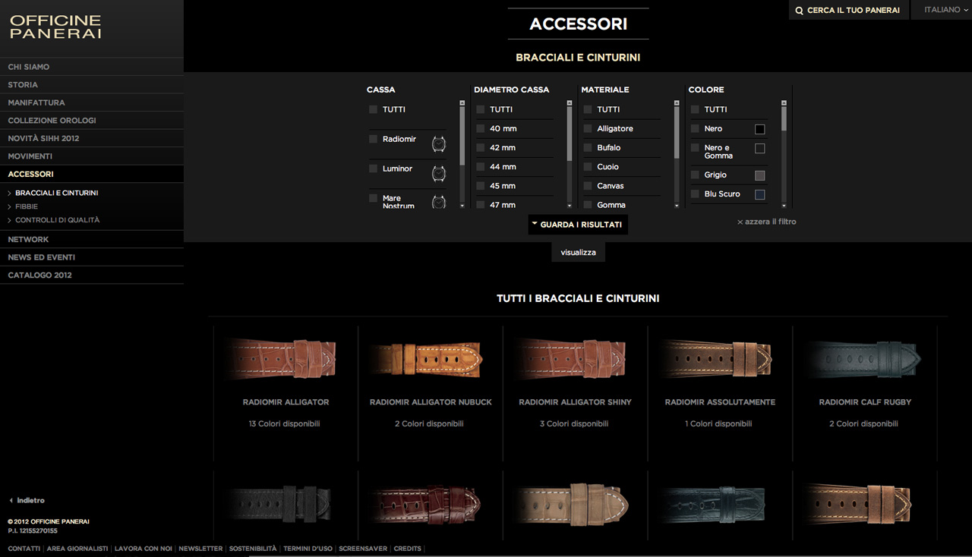The image size is (972, 557).
Task: Open the Radiomir Calf Rugby strap image
Action: click(x=864, y=360)
